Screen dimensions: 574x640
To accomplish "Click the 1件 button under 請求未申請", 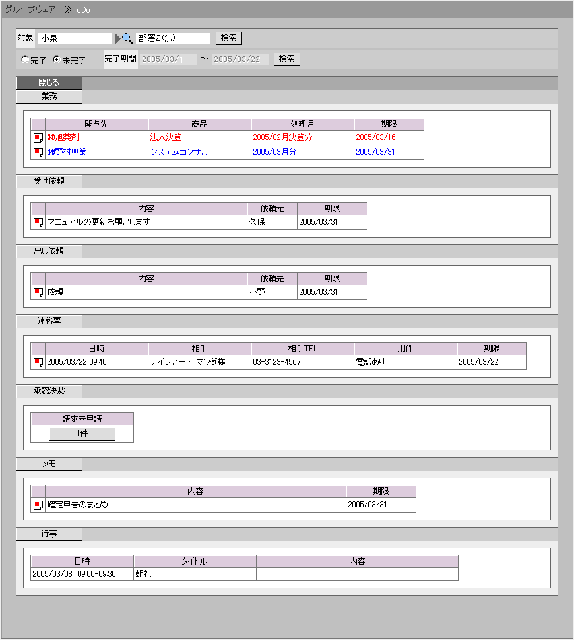I will click(x=82, y=433).
